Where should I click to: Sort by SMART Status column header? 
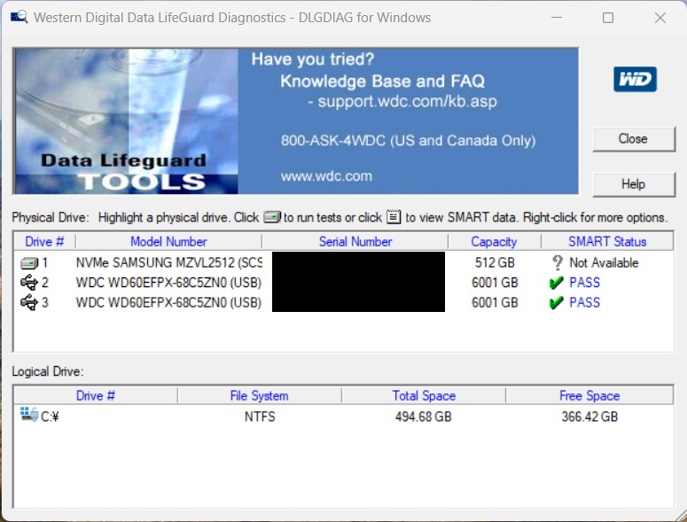click(607, 241)
